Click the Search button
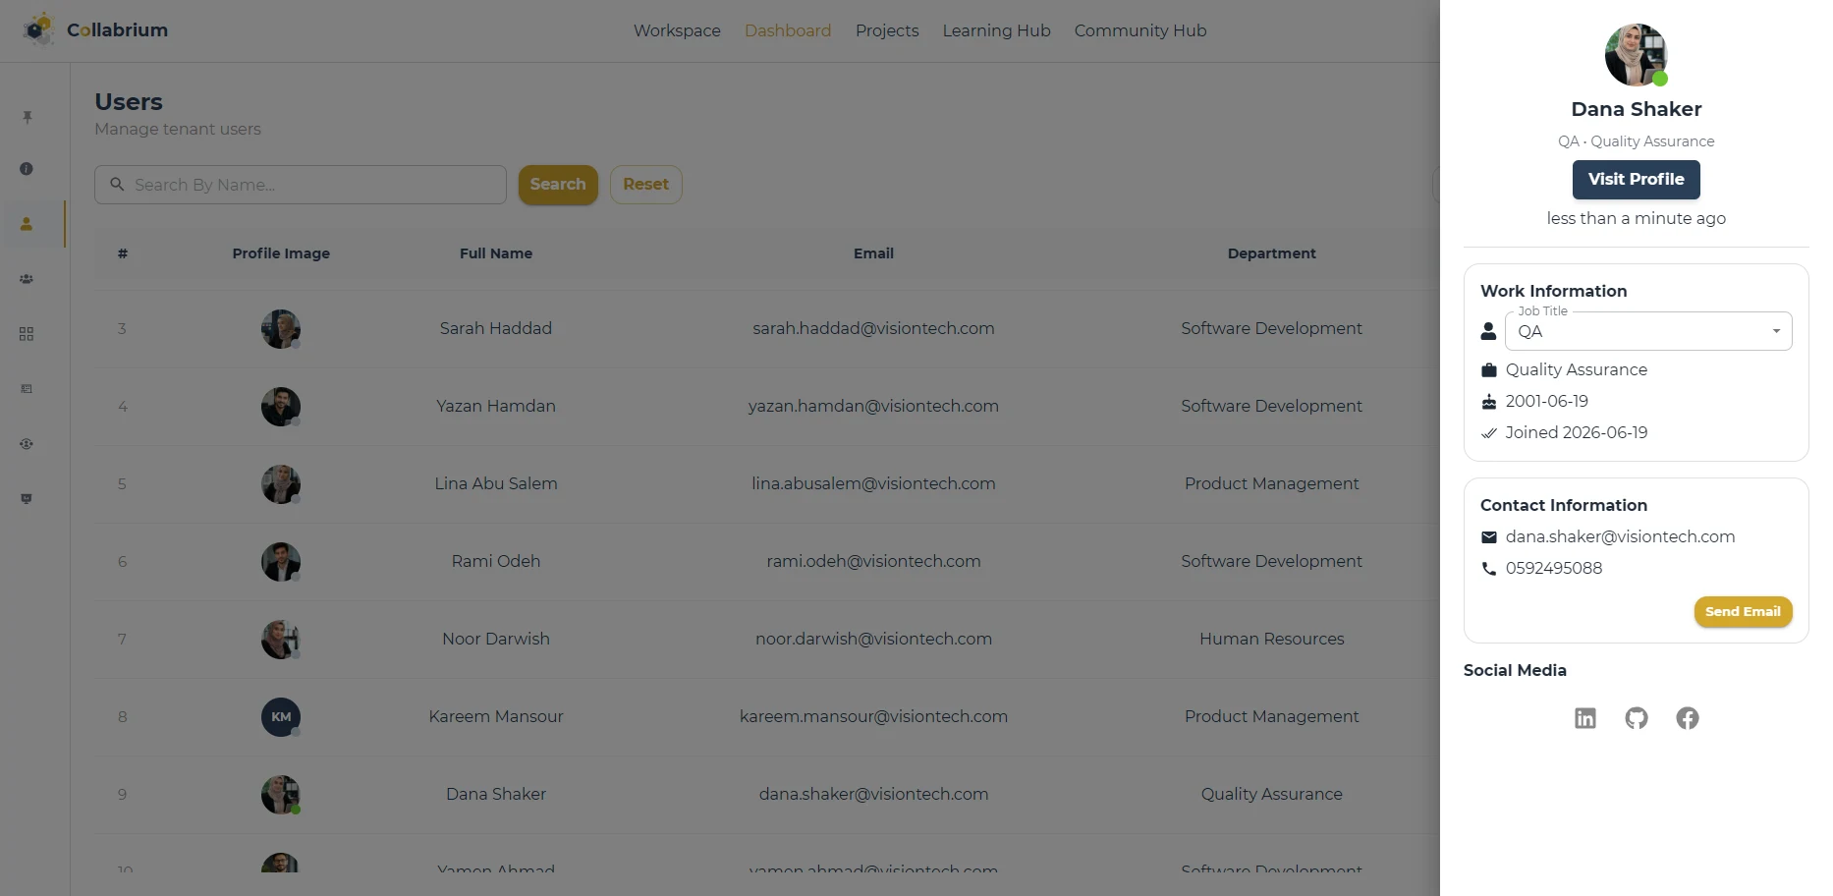Viewport: 1833px width, 896px height. (x=558, y=185)
